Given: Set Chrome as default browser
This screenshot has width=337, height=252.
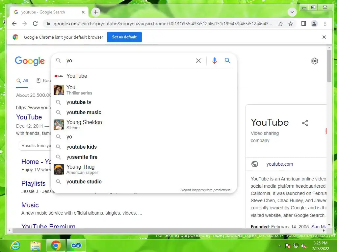Looking at the screenshot, I should click(124, 37).
